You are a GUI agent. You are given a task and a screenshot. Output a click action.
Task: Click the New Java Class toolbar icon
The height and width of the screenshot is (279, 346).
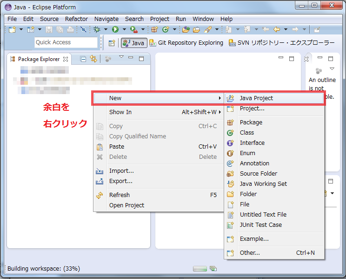click(x=166, y=29)
